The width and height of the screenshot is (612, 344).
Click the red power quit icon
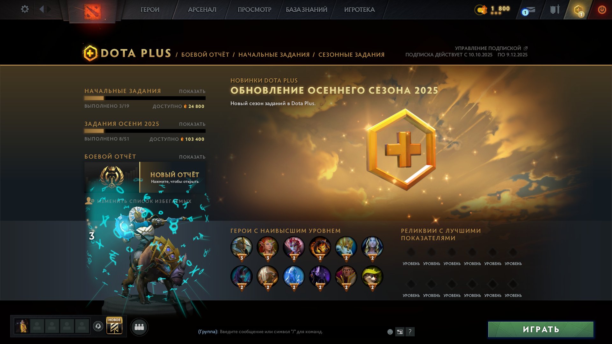pos(602,10)
